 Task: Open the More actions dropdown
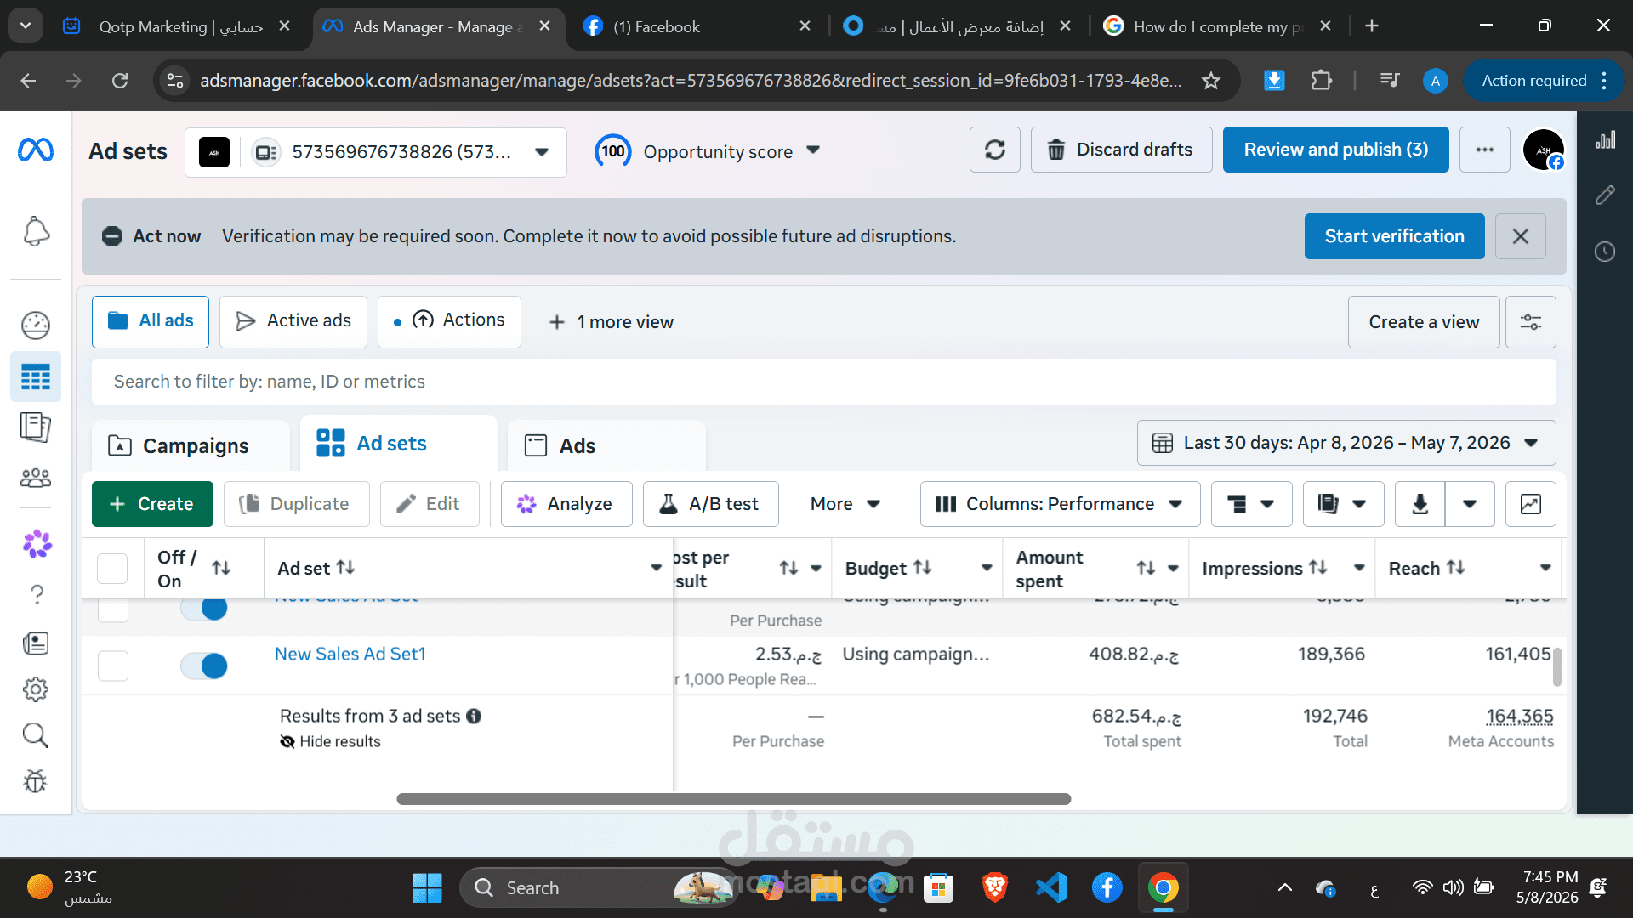[x=845, y=504]
